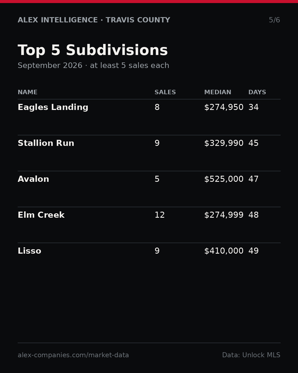Select the Stallion Run row name
Image resolution: width=298 pixels, height=373 pixels.
(46, 143)
